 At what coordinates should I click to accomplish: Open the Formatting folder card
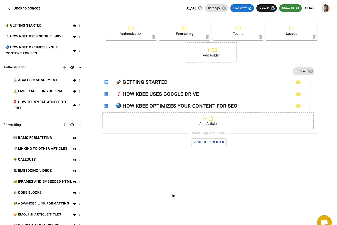pyautogui.click(x=185, y=31)
